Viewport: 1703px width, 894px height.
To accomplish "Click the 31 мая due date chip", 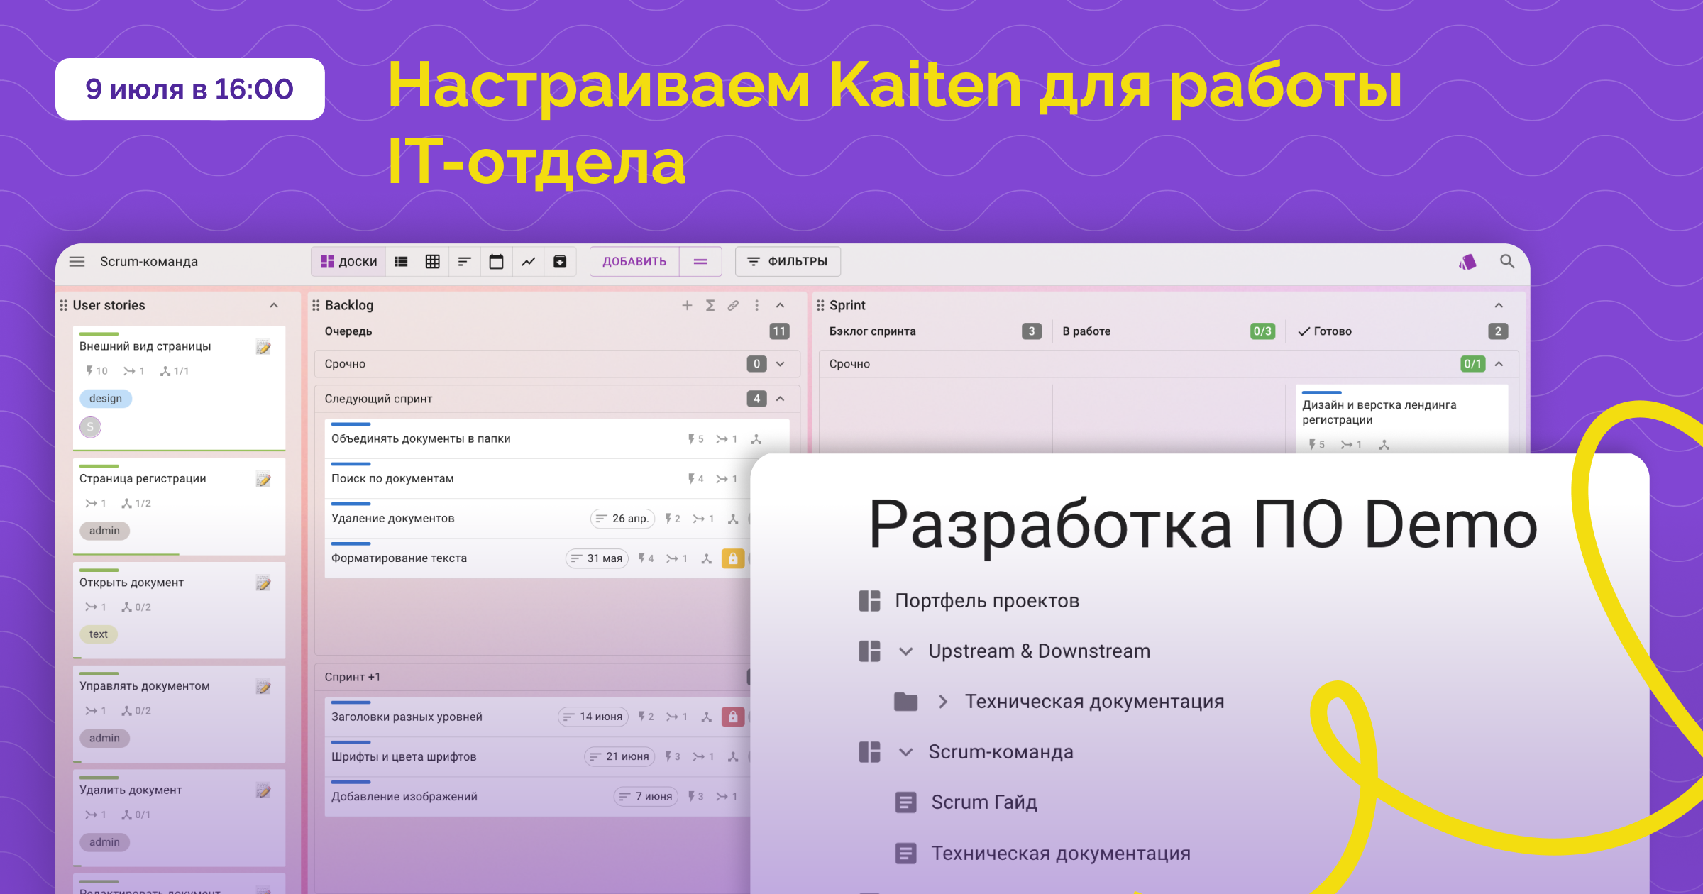I will pyautogui.click(x=597, y=558).
